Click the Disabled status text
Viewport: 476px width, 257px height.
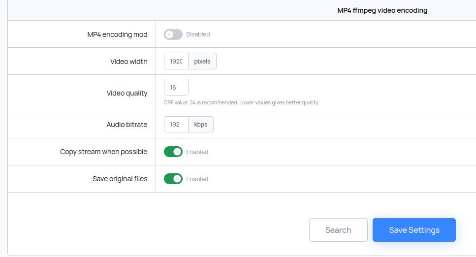tap(198, 34)
